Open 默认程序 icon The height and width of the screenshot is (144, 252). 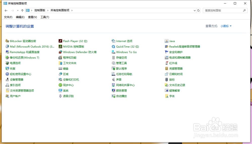click(113, 68)
